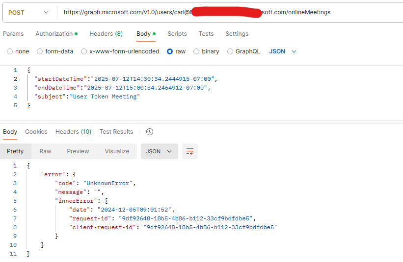This screenshot has width=403, height=262.
Task: Open the response JSON format dropdown
Action: click(160, 151)
